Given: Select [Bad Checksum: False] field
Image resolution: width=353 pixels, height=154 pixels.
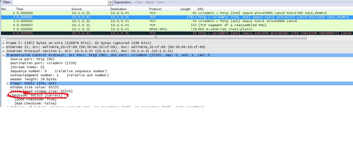Looking at the screenshot, I should [x=35, y=103].
